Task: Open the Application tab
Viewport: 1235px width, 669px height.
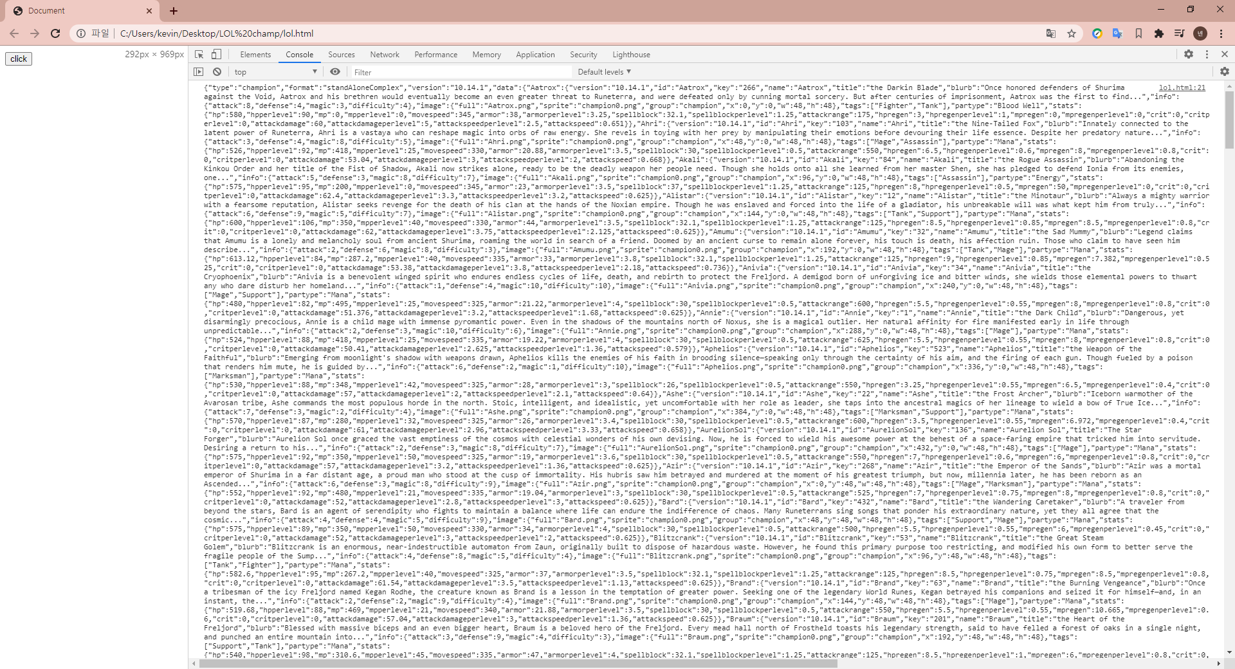Action: [x=535, y=55]
